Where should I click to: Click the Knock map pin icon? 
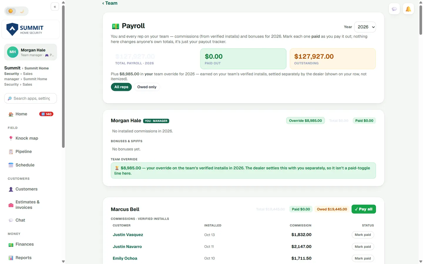click(x=11, y=138)
